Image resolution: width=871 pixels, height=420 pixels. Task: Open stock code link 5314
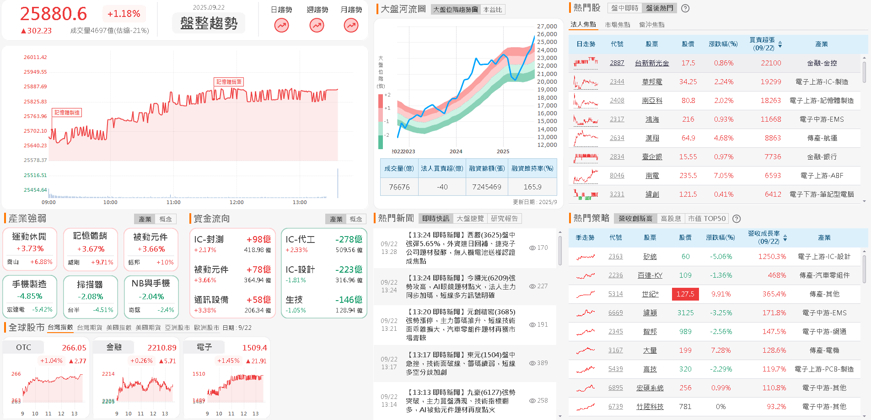coord(616,294)
